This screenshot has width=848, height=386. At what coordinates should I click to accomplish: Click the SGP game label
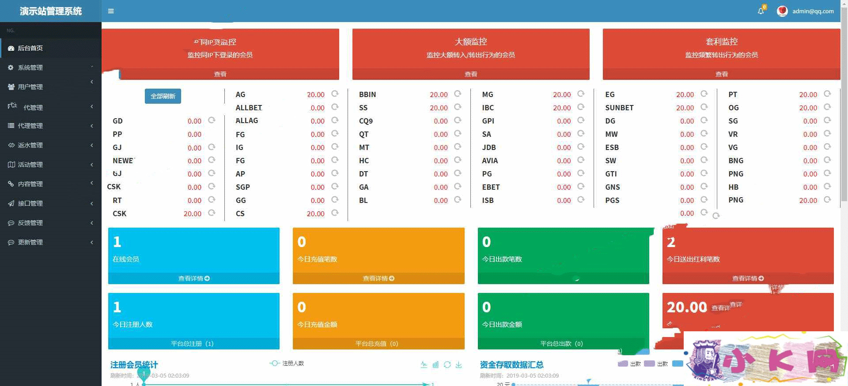pos(243,187)
